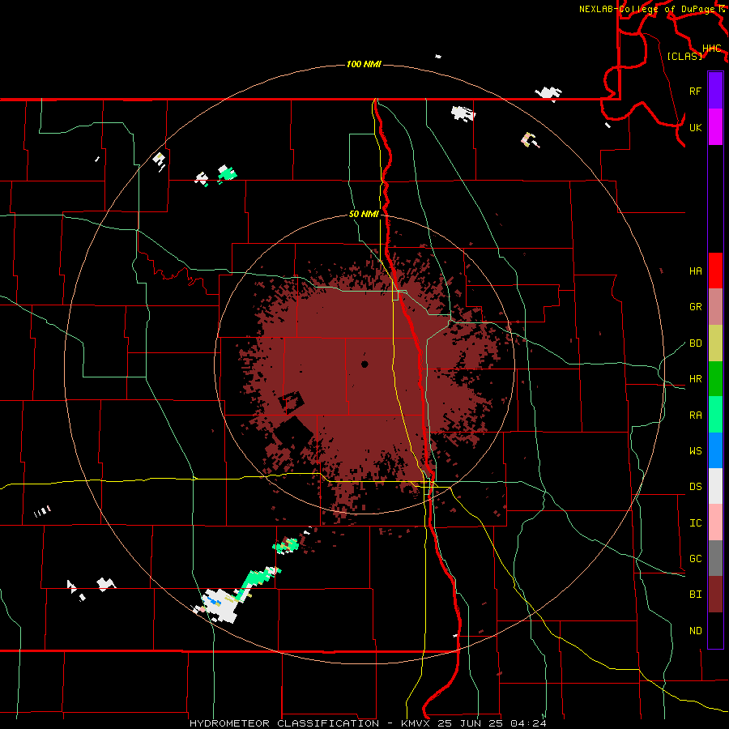Click the purple RF color swatch in legend
Screen dimensions: 729x729
715,91
